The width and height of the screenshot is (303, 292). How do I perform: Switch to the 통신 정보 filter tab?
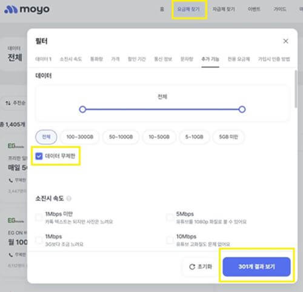click(163, 59)
